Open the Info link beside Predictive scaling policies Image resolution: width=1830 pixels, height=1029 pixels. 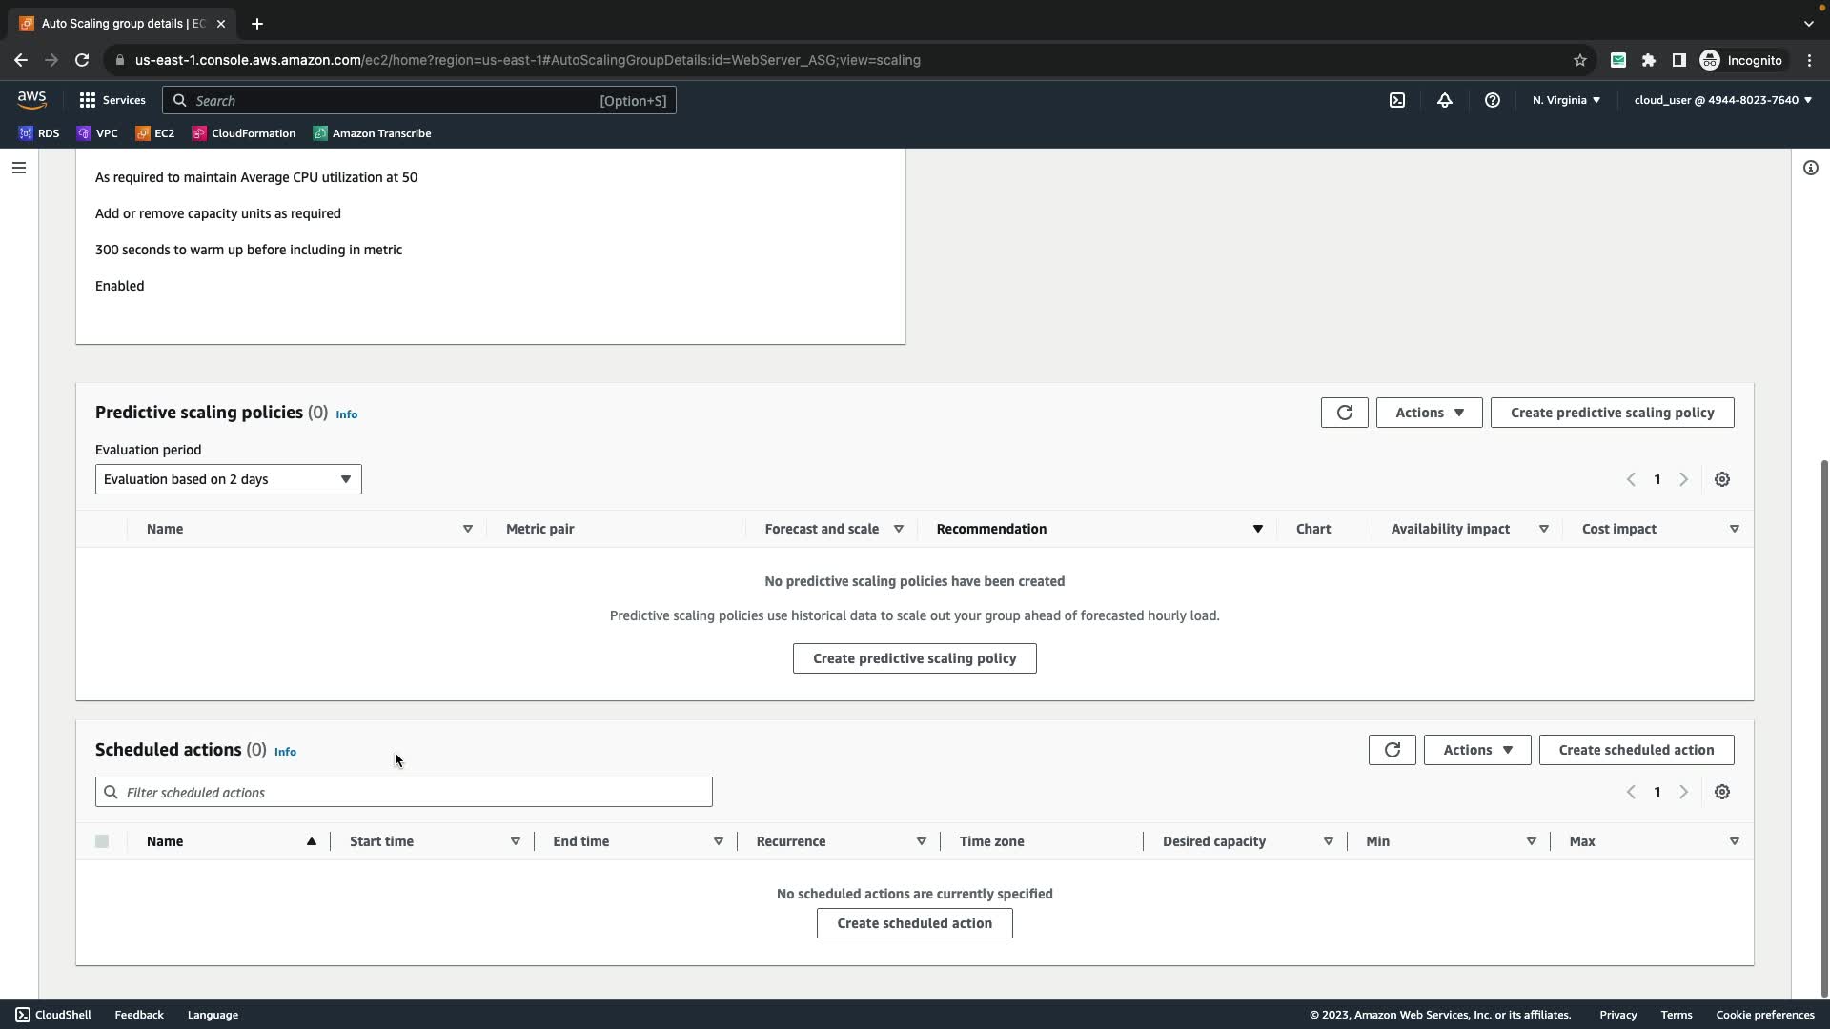(346, 414)
